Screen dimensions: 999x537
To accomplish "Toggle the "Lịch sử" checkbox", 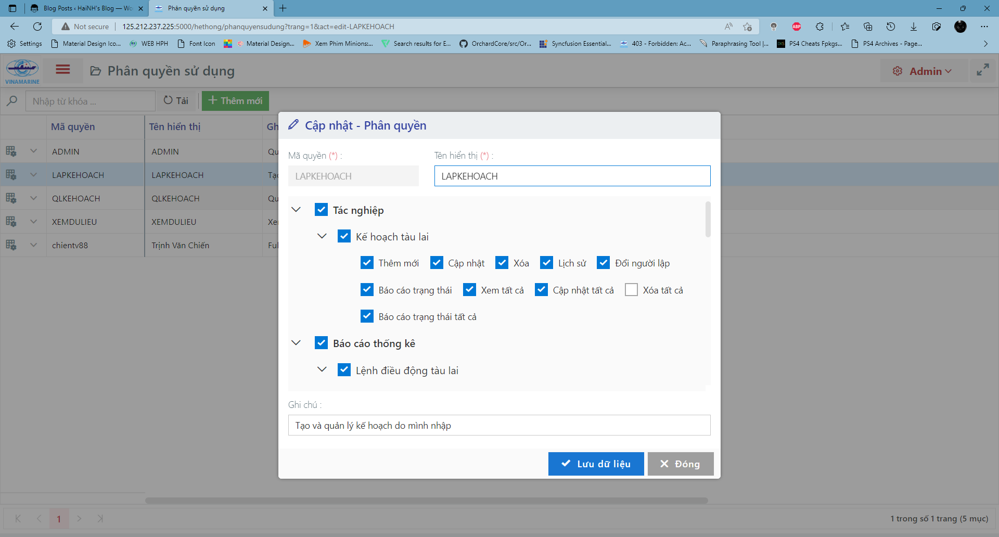I will pyautogui.click(x=546, y=263).
